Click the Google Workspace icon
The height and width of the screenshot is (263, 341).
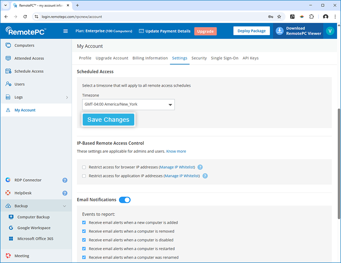pos(11,228)
